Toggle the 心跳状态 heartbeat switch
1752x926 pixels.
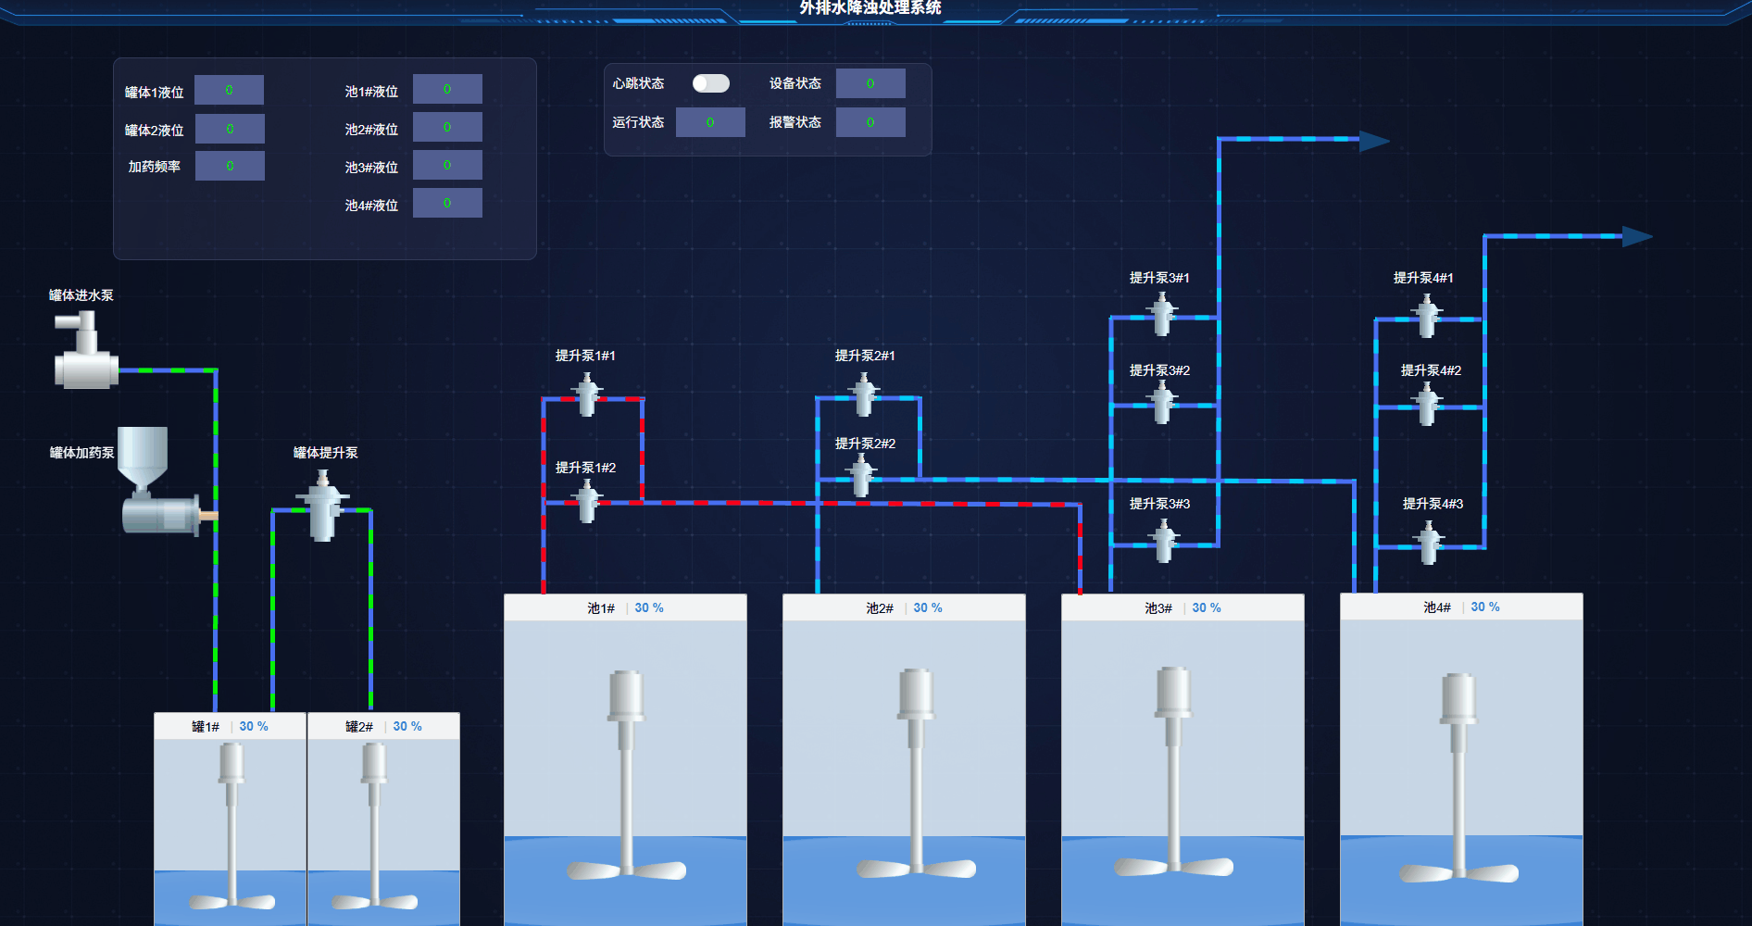(x=710, y=83)
